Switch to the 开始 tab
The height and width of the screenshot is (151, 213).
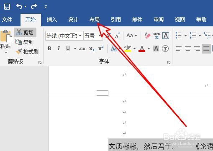pos(31,20)
